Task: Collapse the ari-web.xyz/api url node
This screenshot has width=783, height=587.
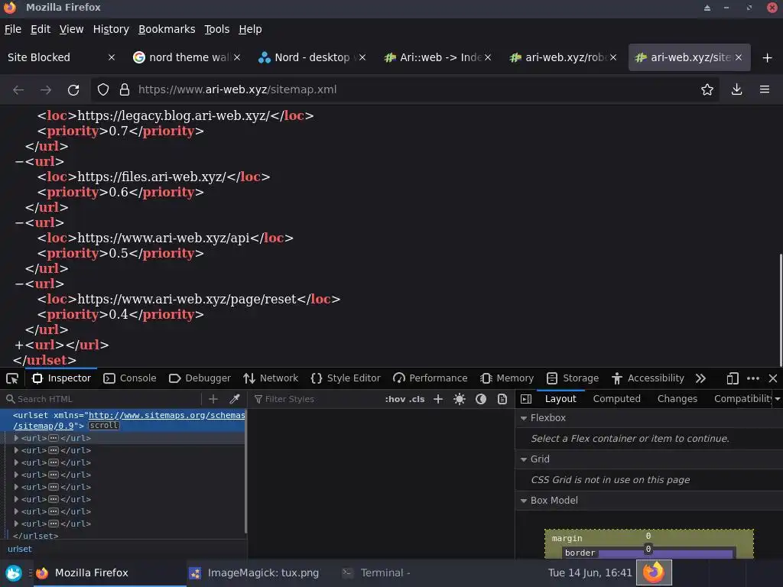Action: click(19, 222)
